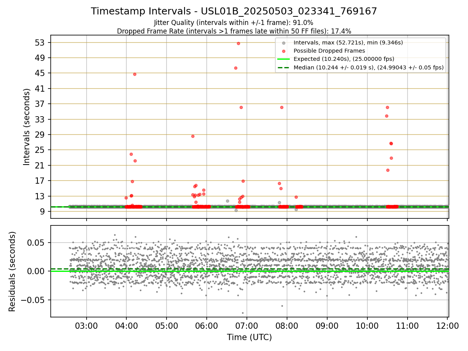Image resolution: width=468 pixels, height=351 pixels.
Task: Click the '53' y-axis tick label
Action: pos(41,43)
